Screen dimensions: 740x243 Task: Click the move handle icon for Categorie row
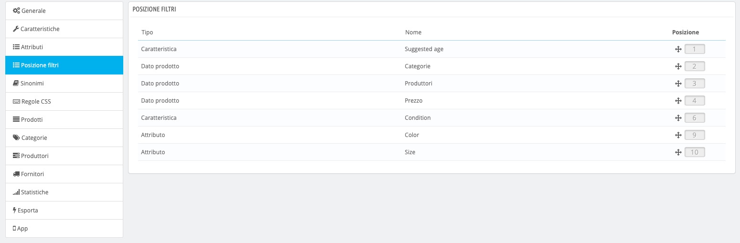tap(678, 66)
